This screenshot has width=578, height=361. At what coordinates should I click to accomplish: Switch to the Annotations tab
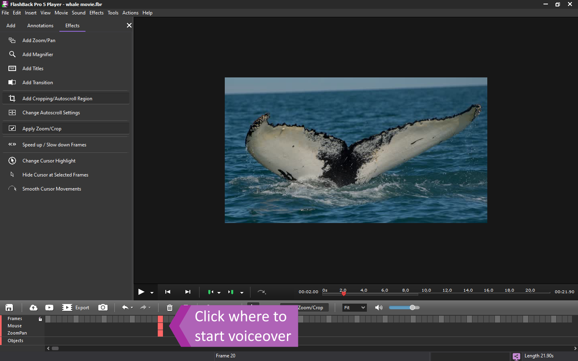point(40,26)
